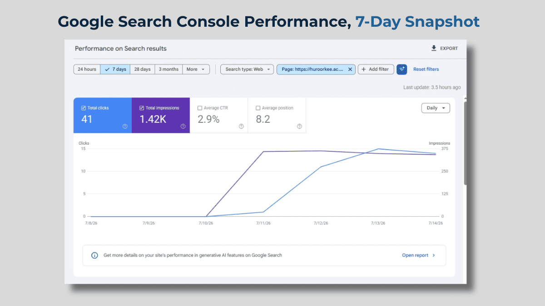Click help icon on Average position card
The width and height of the screenshot is (545, 306).
pos(299,126)
